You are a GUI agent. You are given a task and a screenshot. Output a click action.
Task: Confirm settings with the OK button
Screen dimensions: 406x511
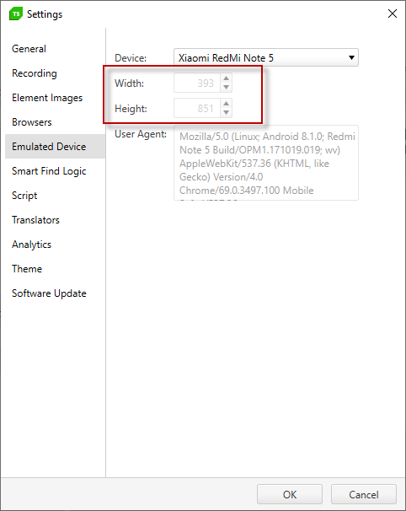(290, 494)
